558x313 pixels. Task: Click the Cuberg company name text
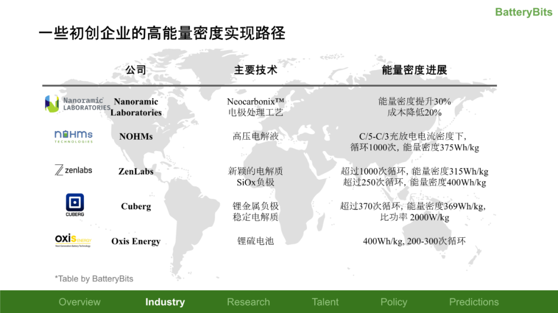136,206
